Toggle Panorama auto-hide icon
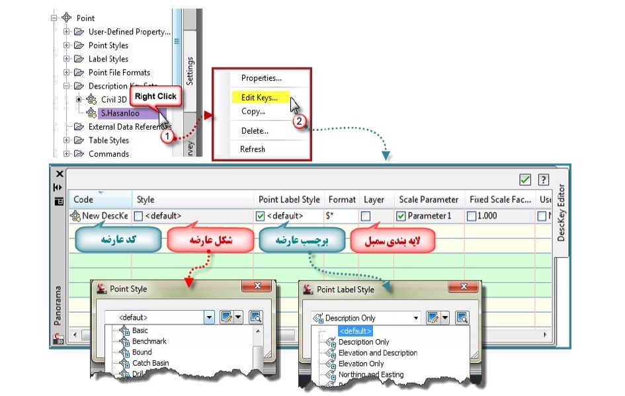 point(58,187)
